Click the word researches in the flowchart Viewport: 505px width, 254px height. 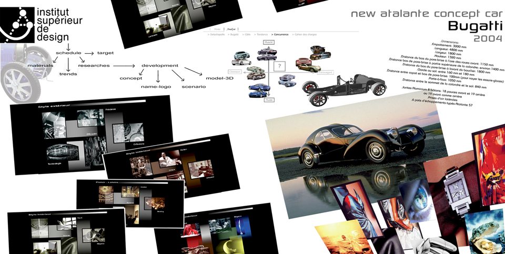click(94, 65)
